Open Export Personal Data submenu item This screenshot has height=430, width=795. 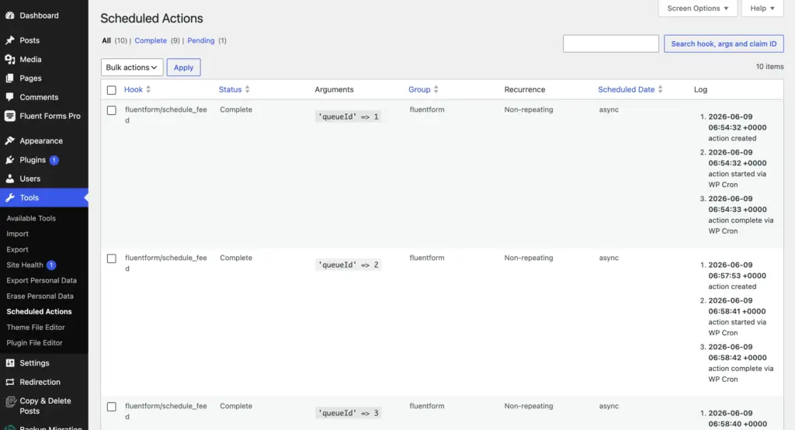[42, 280]
